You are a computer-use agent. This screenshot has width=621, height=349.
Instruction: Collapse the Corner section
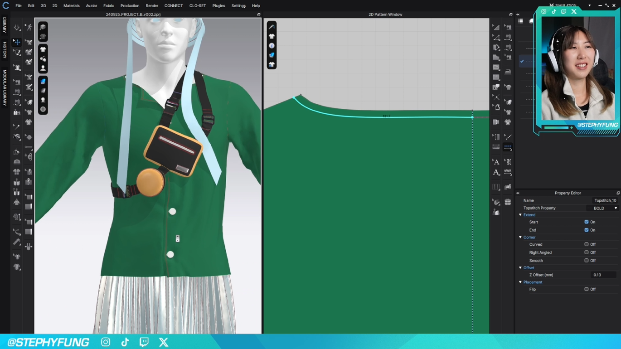[x=520, y=237]
